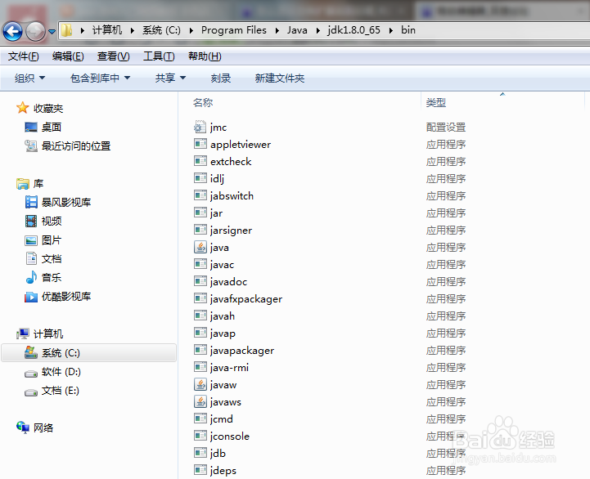Select the javafxpackager file name
This screenshot has width=590, height=479.
point(246,299)
